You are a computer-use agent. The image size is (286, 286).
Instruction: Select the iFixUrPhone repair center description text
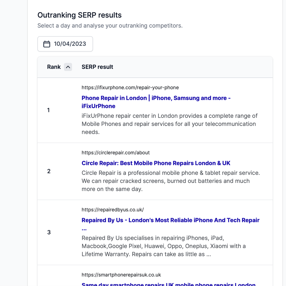(x=169, y=124)
